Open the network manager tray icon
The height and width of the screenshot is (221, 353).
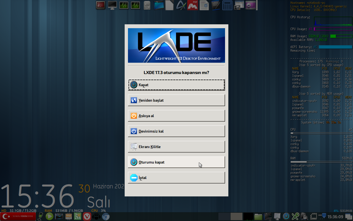(322, 216)
